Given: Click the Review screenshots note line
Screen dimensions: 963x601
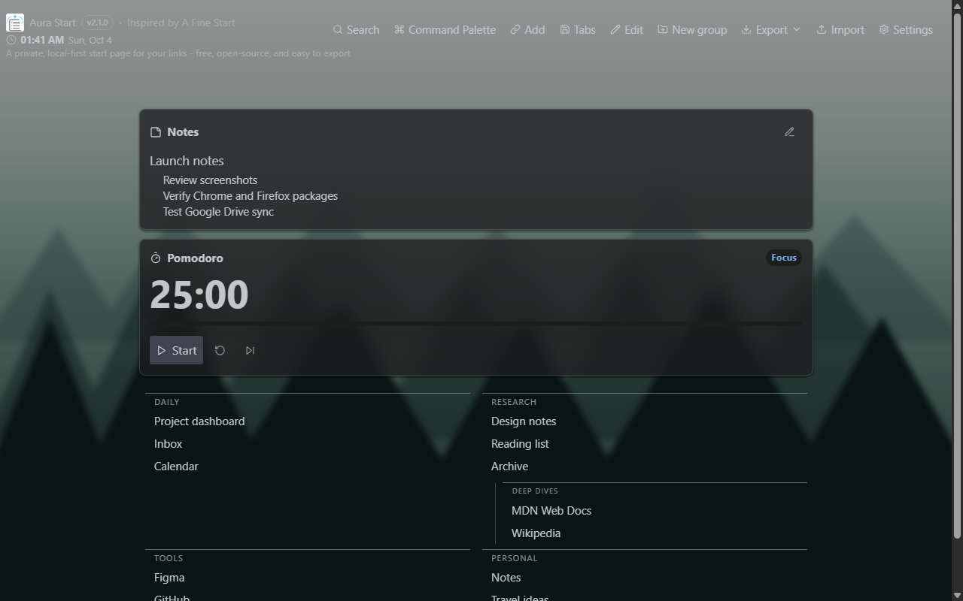Looking at the screenshot, I should tap(210, 180).
